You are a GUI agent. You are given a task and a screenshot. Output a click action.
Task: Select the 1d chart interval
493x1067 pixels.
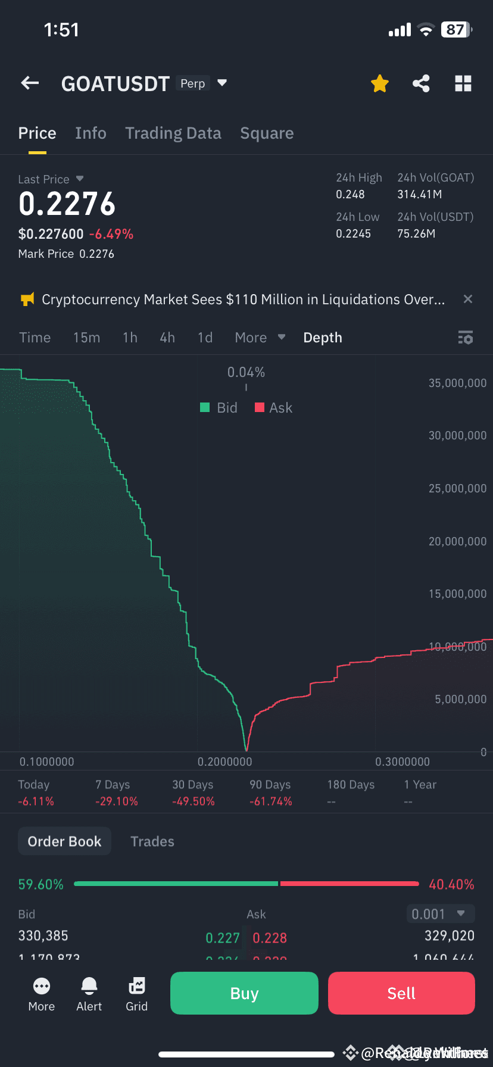pyautogui.click(x=205, y=338)
